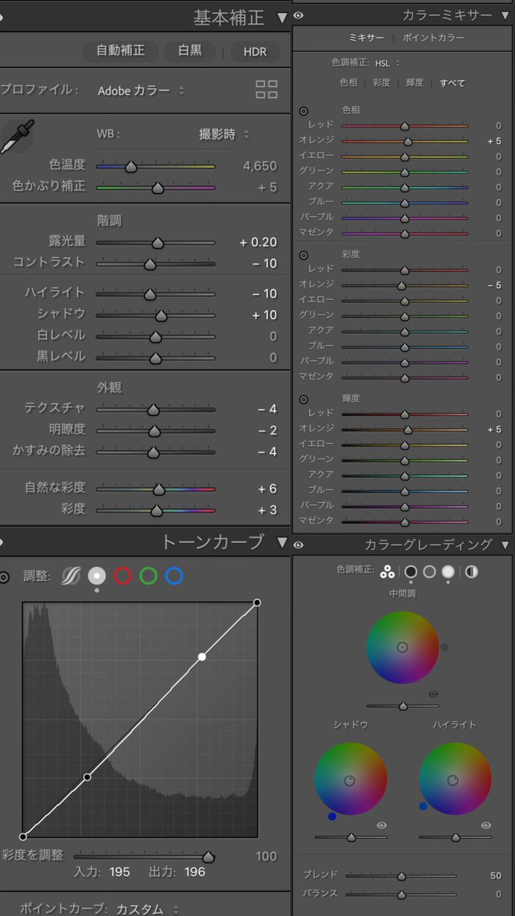This screenshot has height=916, width=515.
Task: Select the 色相 tab in Color Mixer
Action: (348, 82)
